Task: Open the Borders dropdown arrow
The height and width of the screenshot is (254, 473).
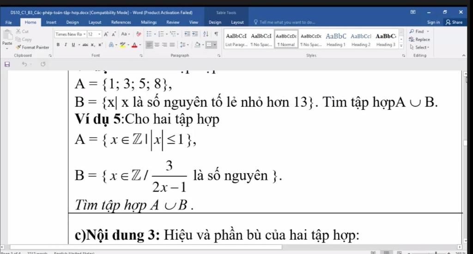Action: (215, 45)
